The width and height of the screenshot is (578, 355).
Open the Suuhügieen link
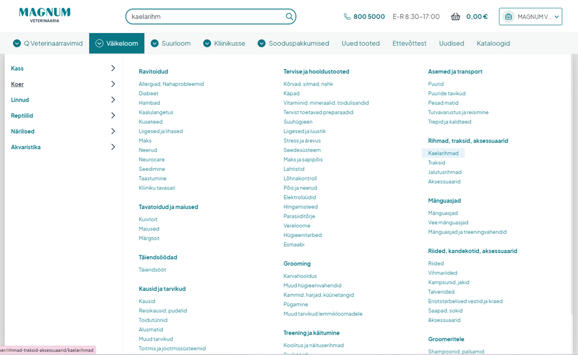click(x=298, y=122)
